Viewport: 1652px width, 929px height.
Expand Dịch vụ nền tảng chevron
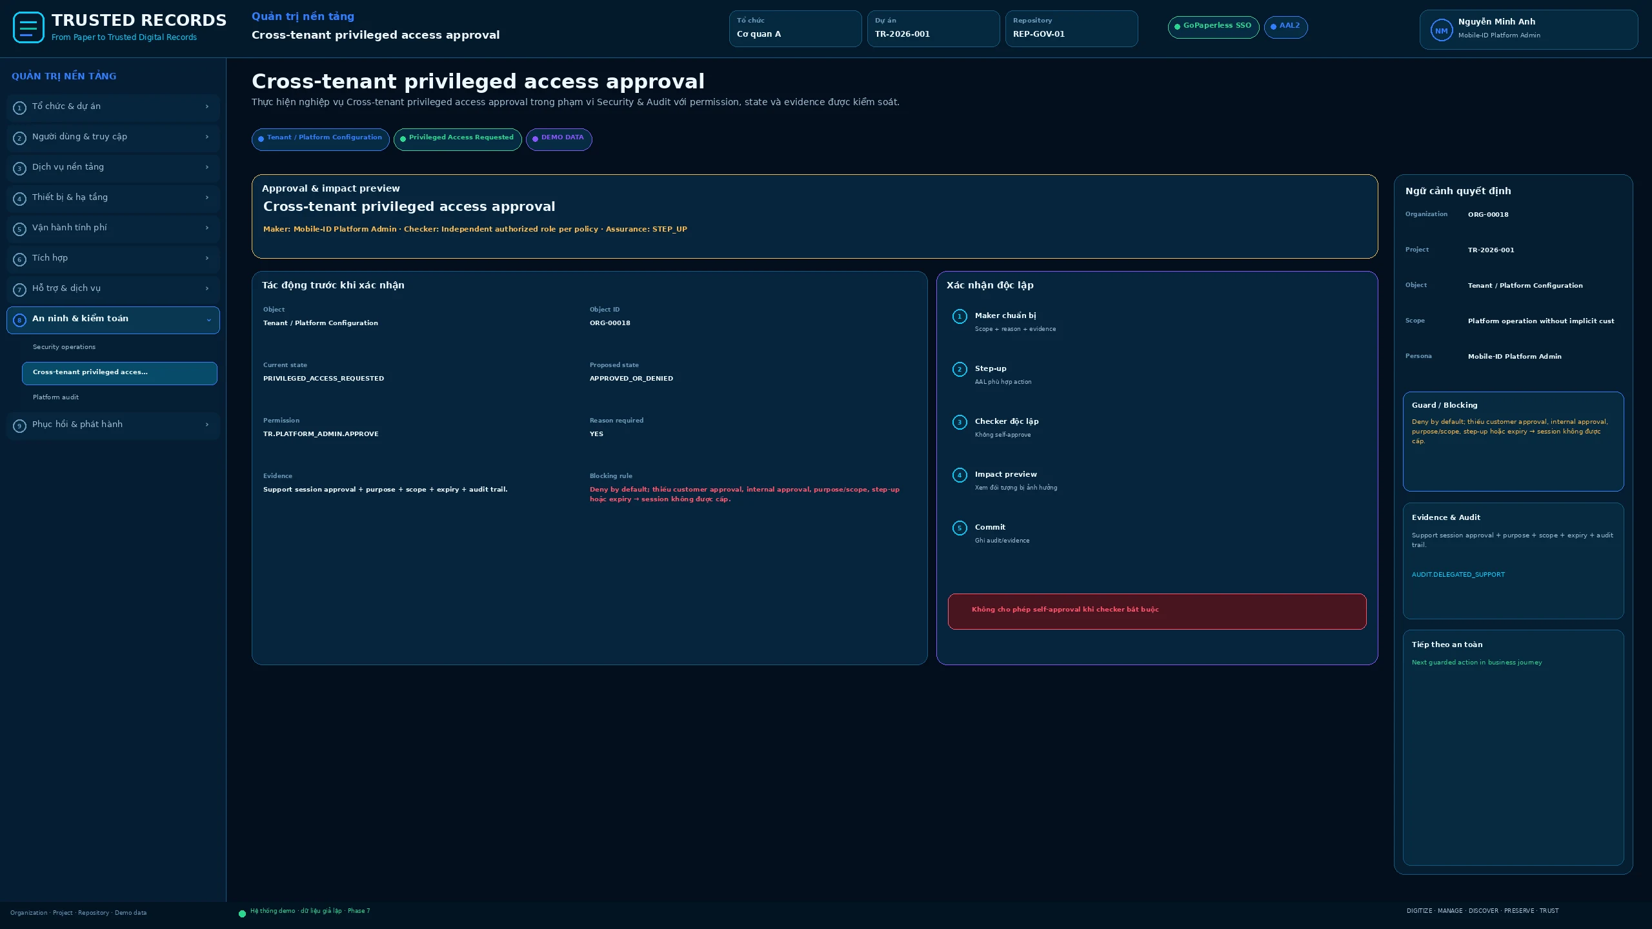[207, 167]
